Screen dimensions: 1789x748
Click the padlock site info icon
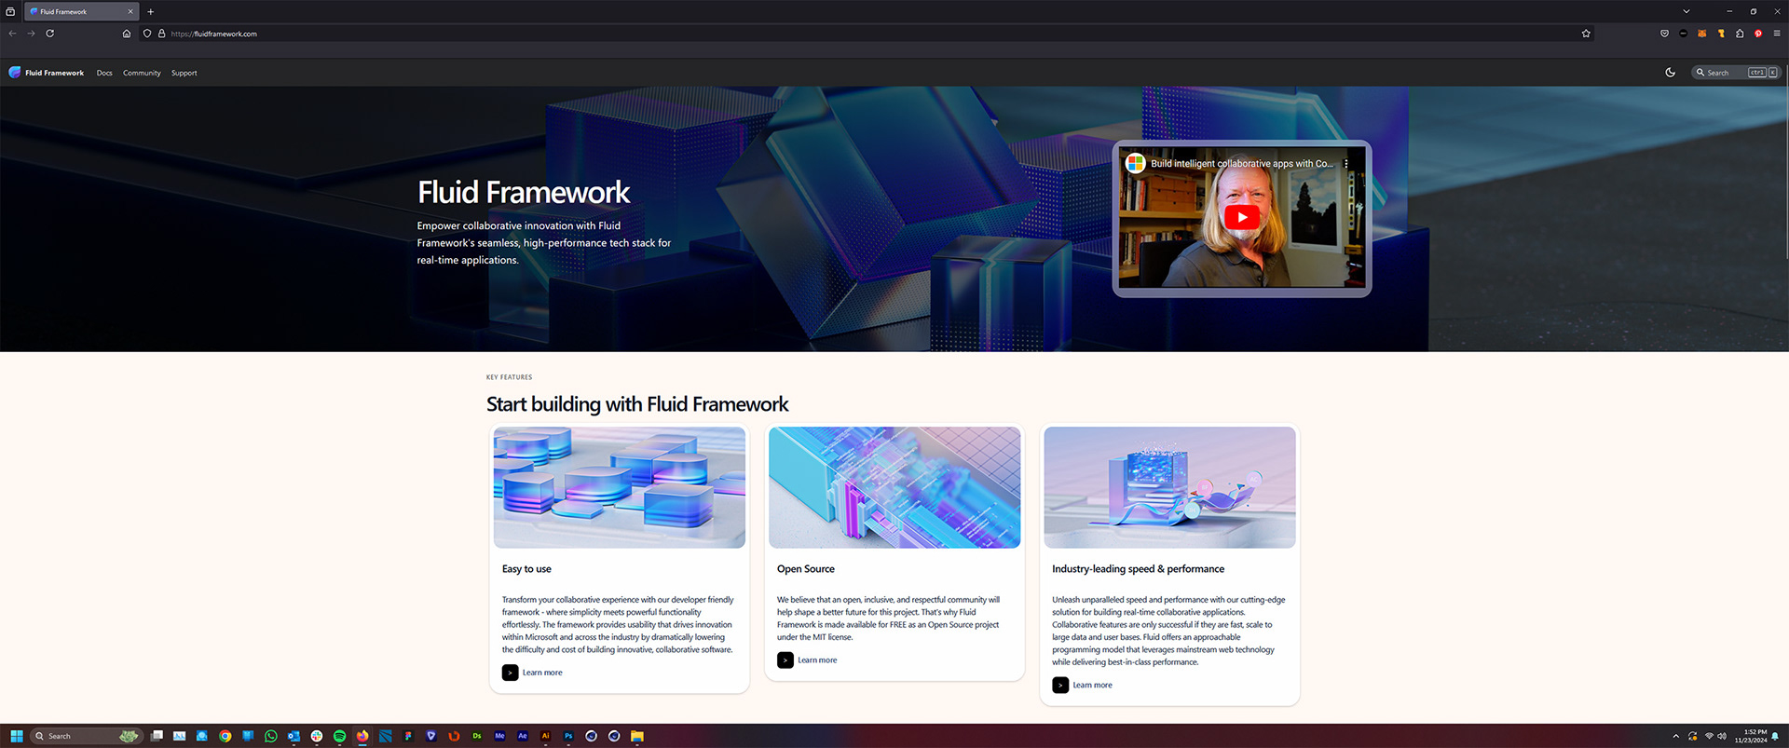161,34
